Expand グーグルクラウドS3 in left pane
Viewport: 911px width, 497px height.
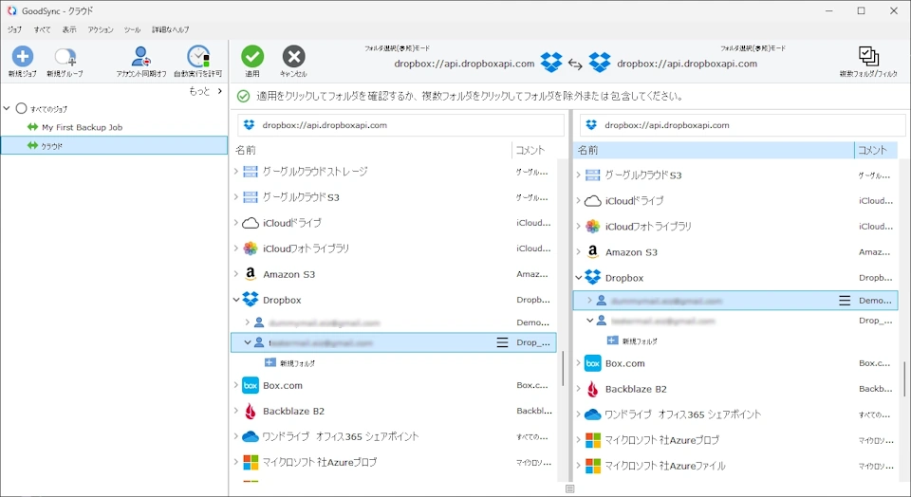coord(236,197)
